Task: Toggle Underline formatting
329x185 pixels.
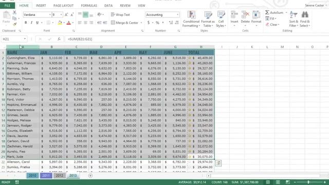Action: [37, 23]
